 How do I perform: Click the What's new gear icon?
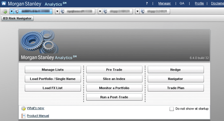click(23, 108)
